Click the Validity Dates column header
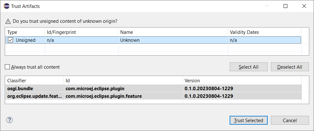Image resolution: width=314 pixels, height=131 pixels. pyautogui.click(x=244, y=32)
